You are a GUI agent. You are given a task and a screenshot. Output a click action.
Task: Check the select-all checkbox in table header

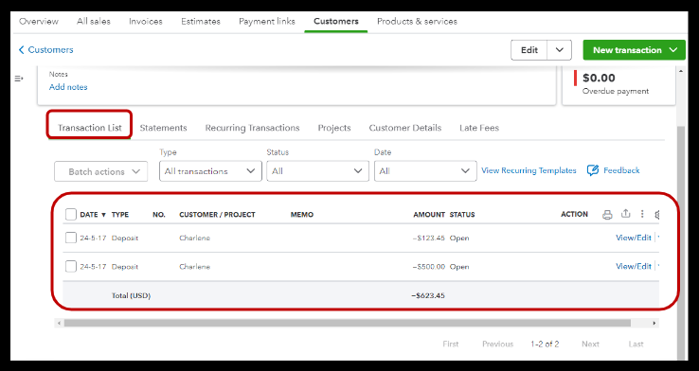70,215
